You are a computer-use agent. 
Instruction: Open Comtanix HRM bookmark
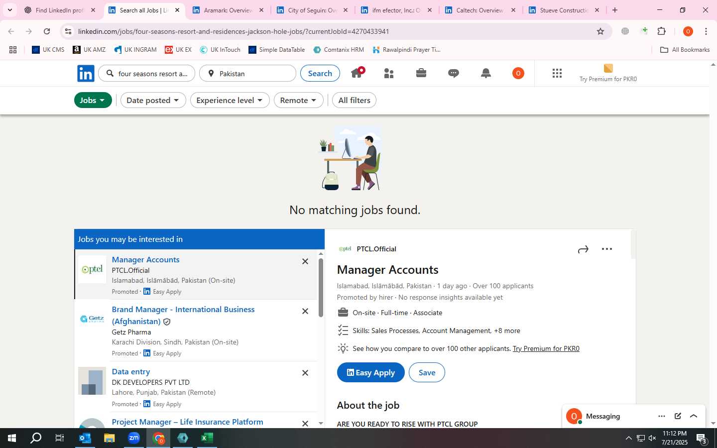coord(339,50)
